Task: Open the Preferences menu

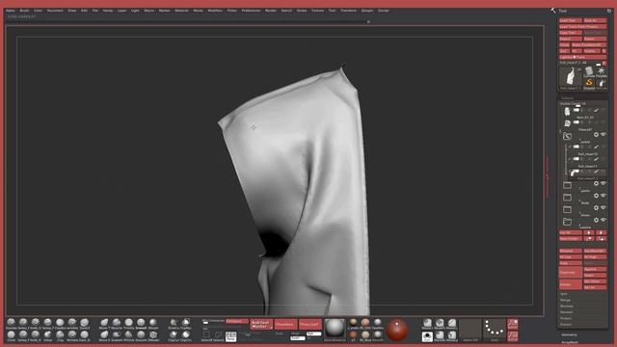Action: click(x=251, y=11)
